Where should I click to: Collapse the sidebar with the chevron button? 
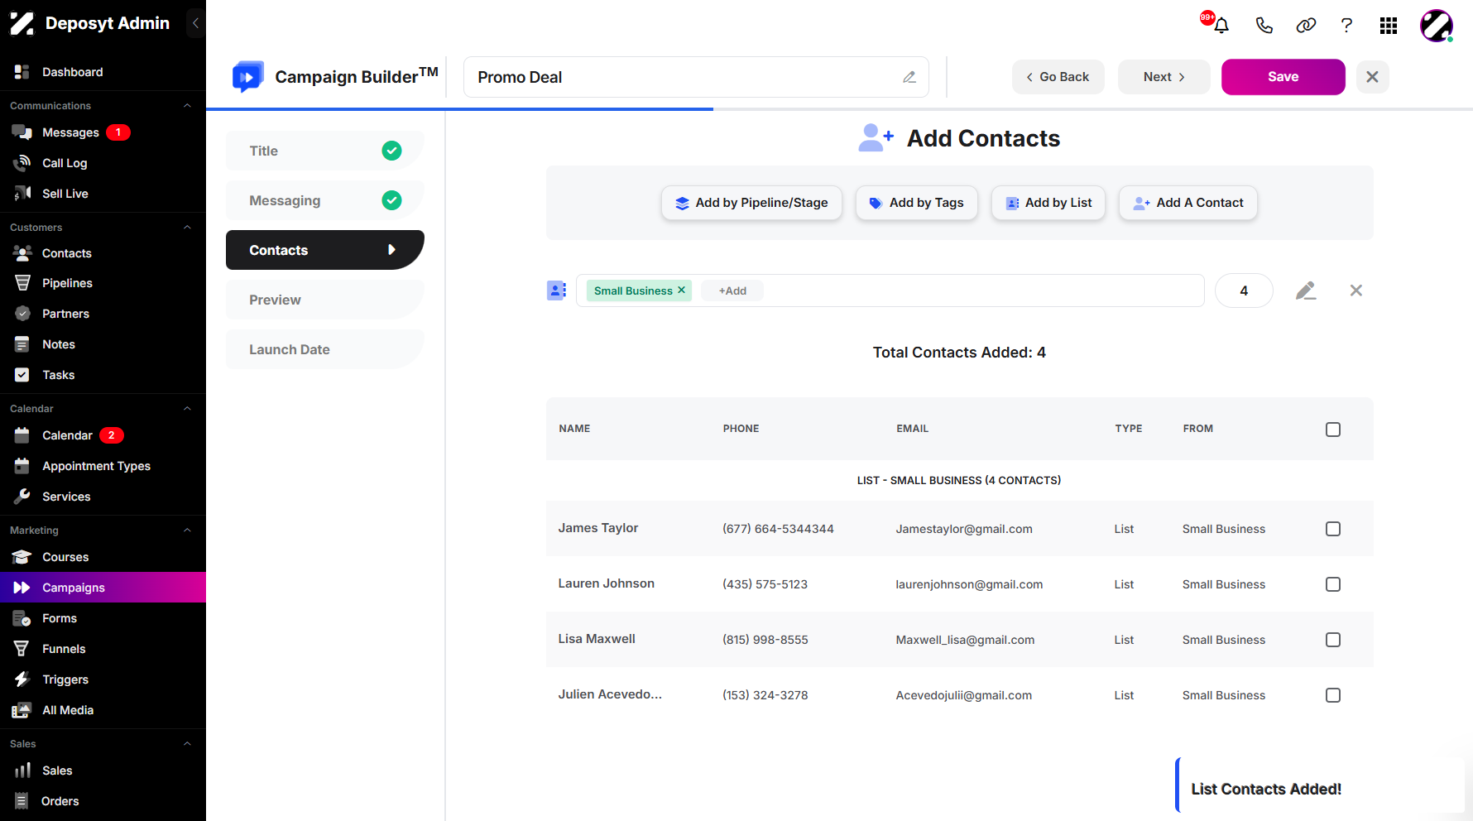click(195, 23)
